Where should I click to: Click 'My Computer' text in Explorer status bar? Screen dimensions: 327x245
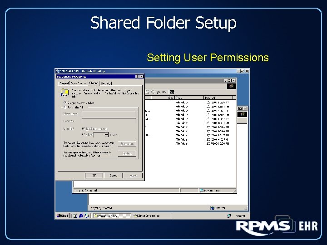(x=212, y=191)
